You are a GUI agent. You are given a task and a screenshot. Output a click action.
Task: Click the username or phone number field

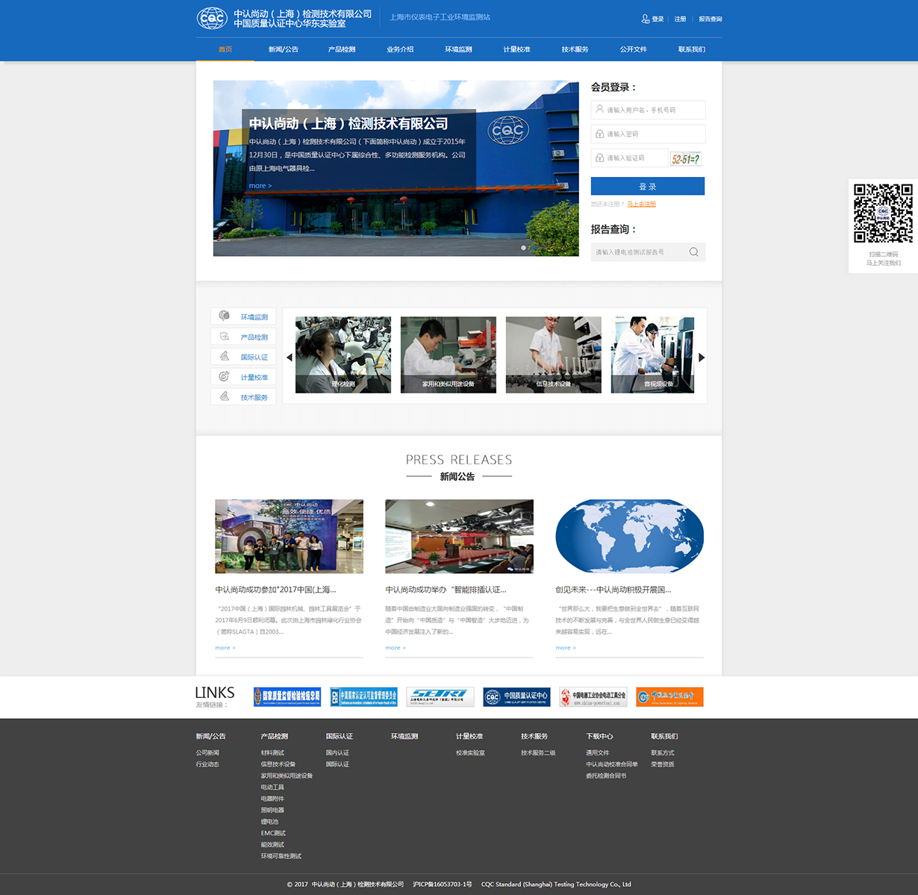[648, 110]
